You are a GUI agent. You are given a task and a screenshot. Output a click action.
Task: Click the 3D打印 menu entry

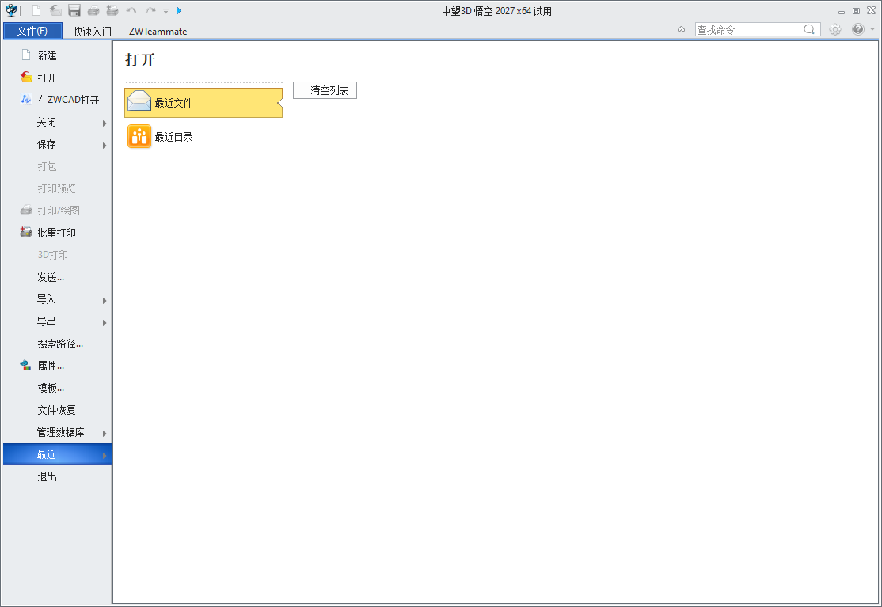(57, 255)
